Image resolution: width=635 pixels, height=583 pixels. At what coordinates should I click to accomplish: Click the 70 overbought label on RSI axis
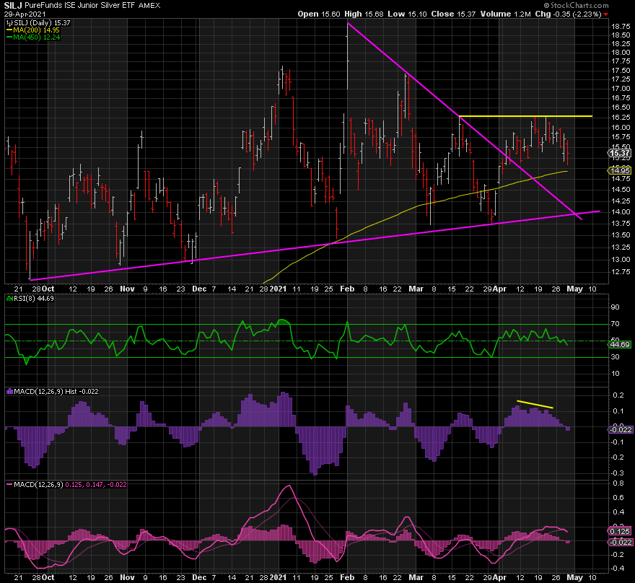click(x=615, y=324)
